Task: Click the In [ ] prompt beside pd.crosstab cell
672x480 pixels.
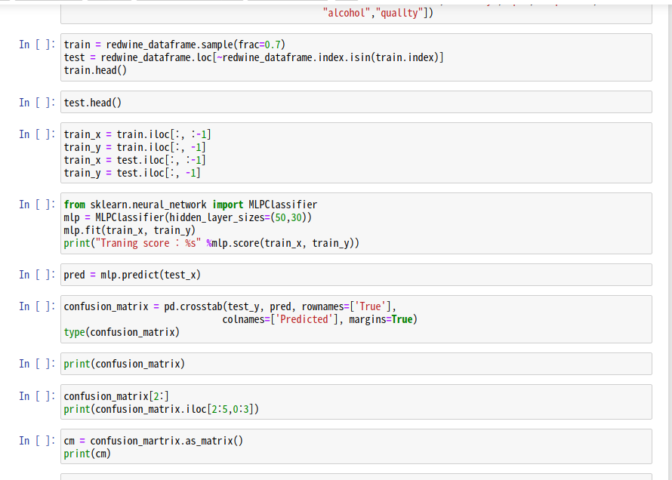Action: (x=37, y=306)
